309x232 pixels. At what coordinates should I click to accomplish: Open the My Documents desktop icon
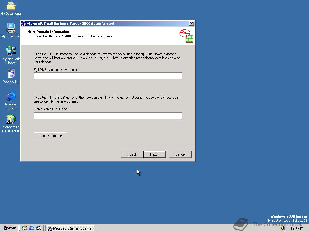click(11, 8)
